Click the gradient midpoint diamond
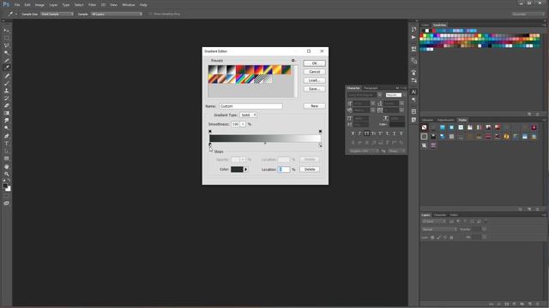The height and width of the screenshot is (308, 549). 265,143
